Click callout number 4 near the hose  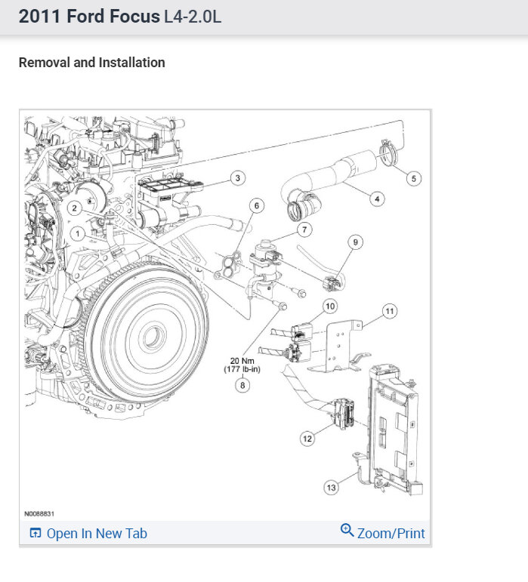(x=377, y=199)
